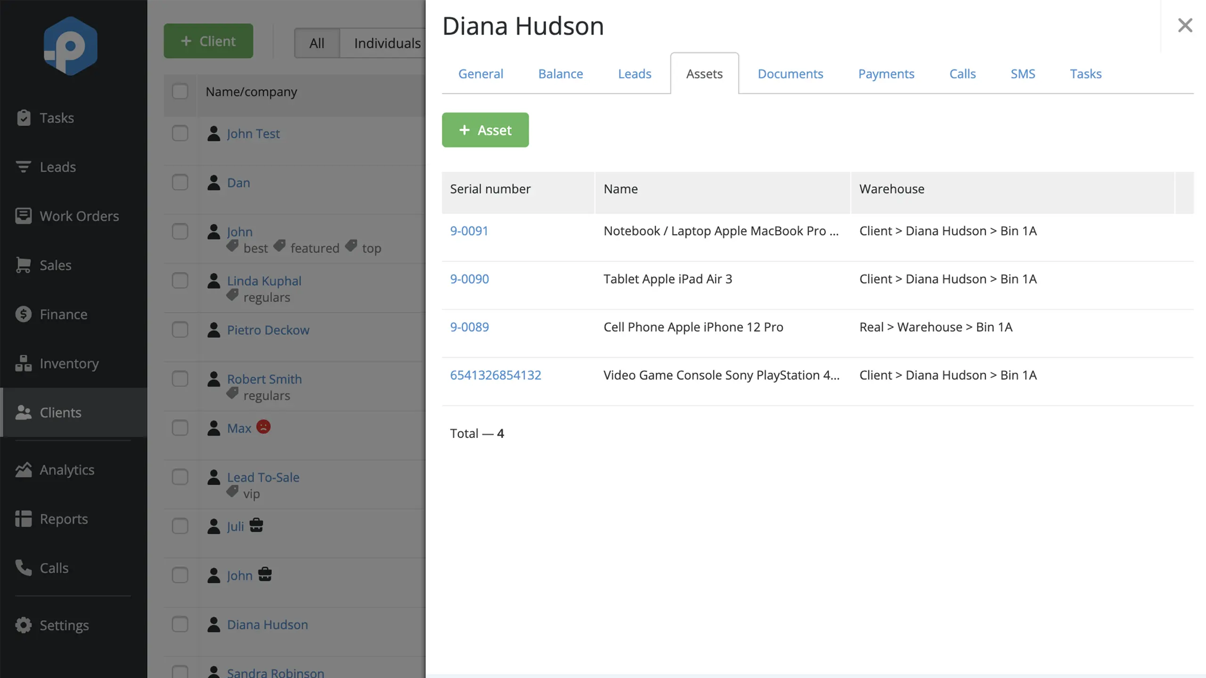The width and height of the screenshot is (1206, 678).
Task: Filter clients by Individuals
Action: pos(383,43)
